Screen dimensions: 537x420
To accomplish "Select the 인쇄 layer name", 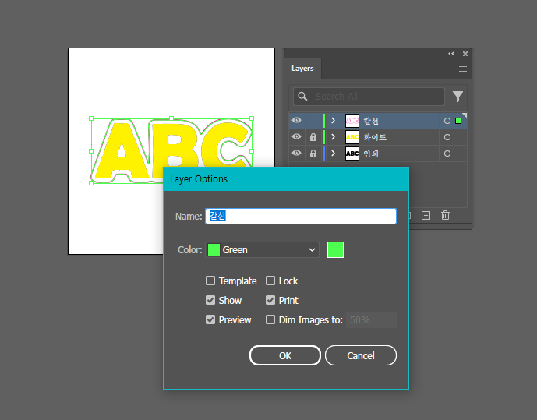I will (x=370, y=154).
